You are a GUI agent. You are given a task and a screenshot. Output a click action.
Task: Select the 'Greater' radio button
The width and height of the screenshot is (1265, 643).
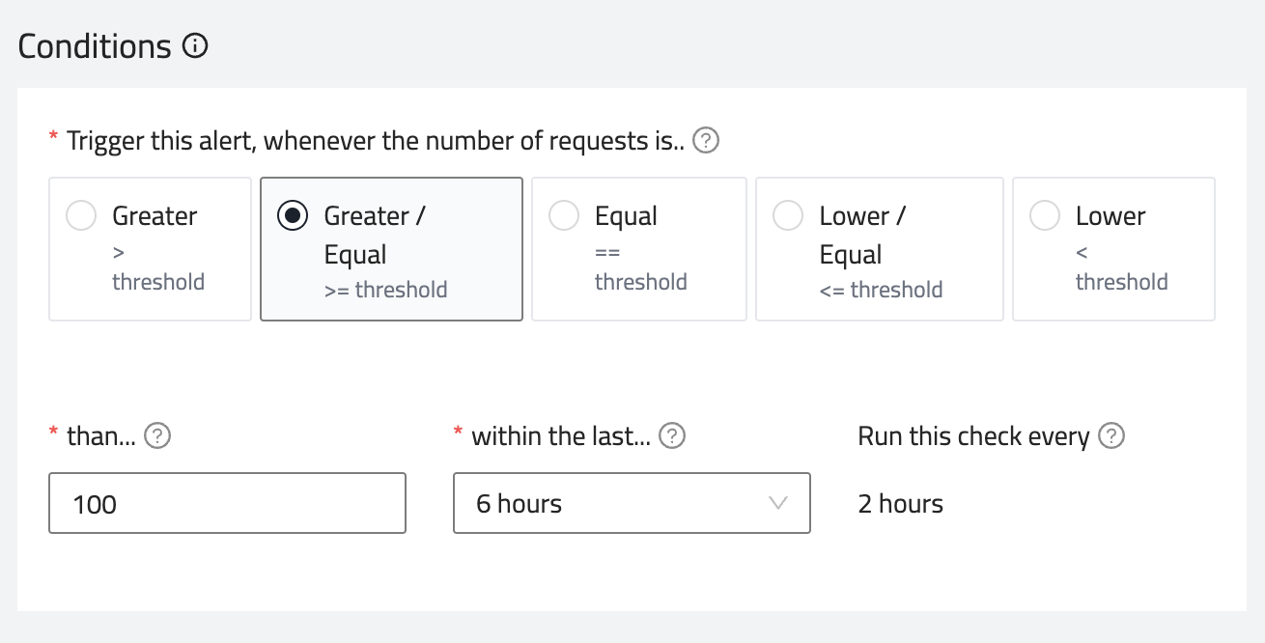(81, 216)
